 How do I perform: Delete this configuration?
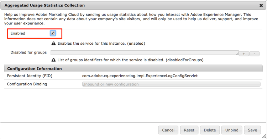pos(210,130)
